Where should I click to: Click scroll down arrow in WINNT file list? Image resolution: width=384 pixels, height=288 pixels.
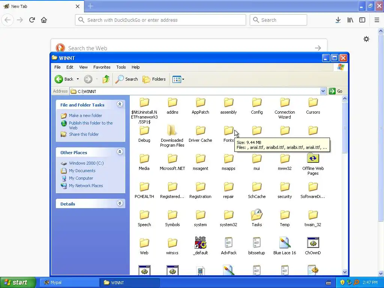coord(345,272)
